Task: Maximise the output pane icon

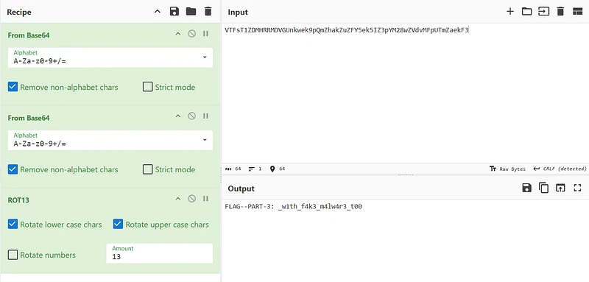Action: tap(577, 188)
